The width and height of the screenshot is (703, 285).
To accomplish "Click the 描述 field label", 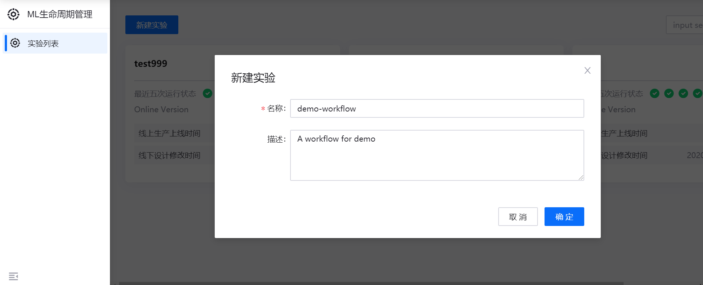I will tap(276, 139).
